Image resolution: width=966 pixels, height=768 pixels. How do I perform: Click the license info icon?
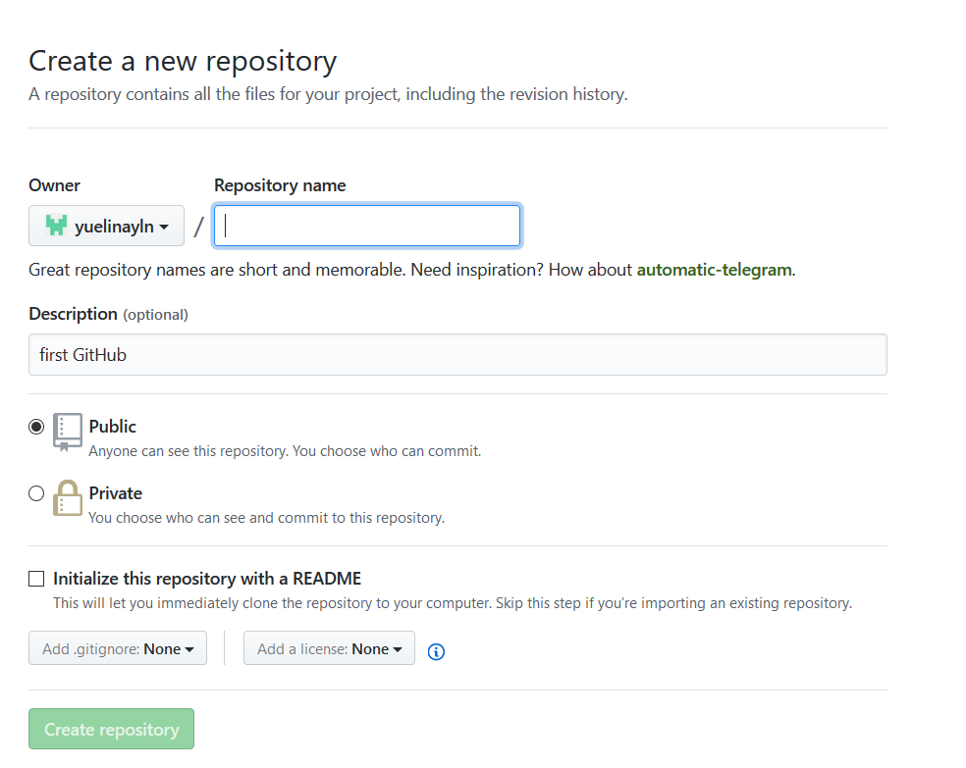click(x=436, y=651)
